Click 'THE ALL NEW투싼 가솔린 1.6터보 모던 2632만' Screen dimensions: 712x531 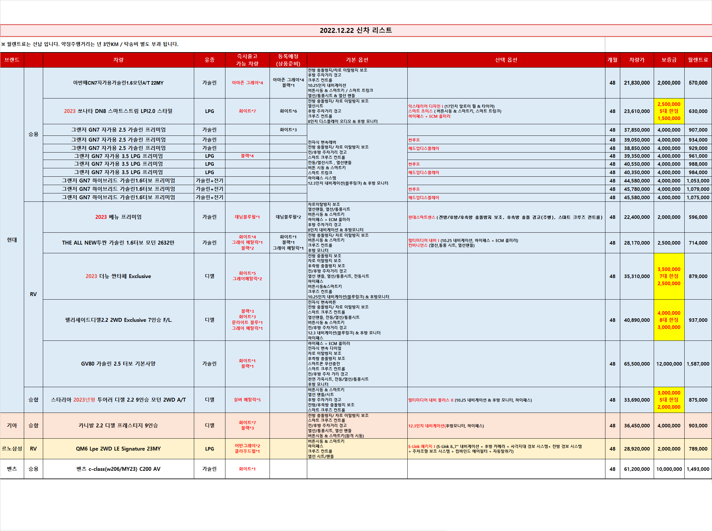[118, 243]
